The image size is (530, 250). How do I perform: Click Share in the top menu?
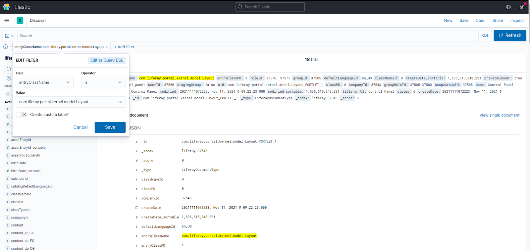pyautogui.click(x=498, y=21)
